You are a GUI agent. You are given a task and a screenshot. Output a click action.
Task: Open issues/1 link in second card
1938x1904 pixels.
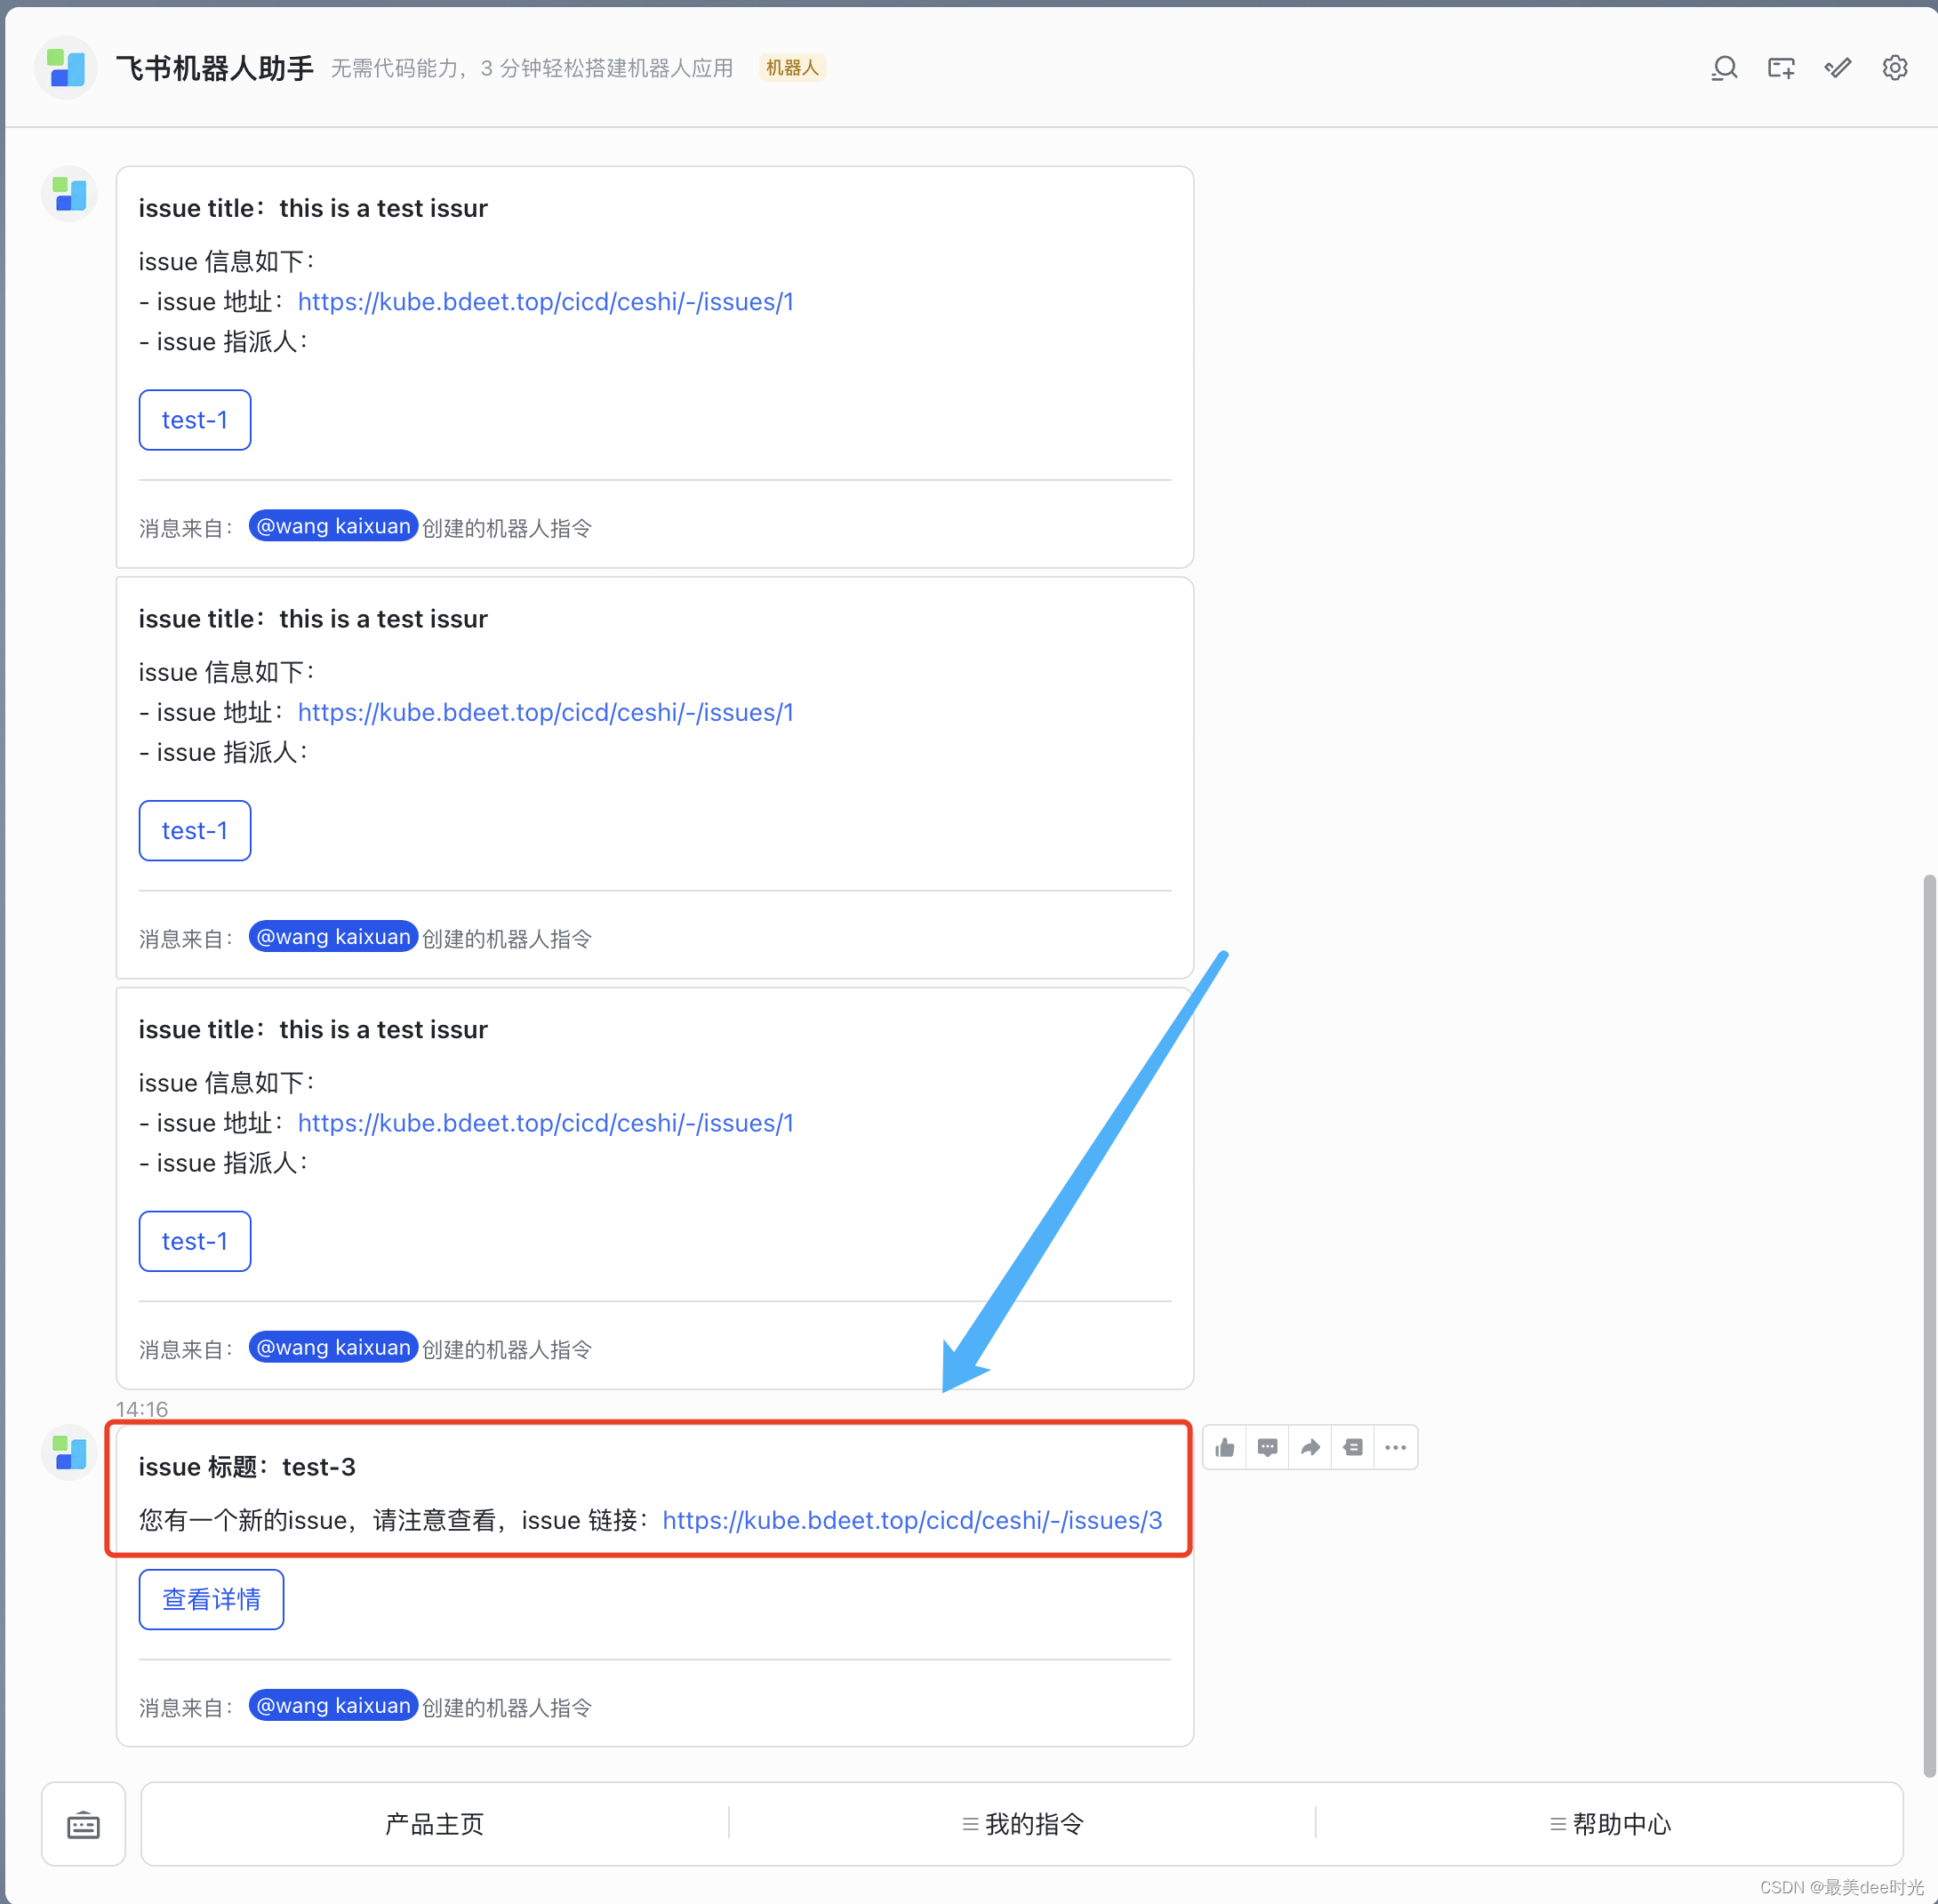(x=545, y=712)
